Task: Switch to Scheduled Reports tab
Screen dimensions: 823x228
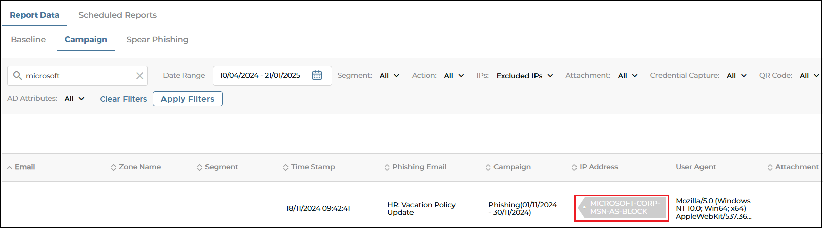Action: pos(117,15)
